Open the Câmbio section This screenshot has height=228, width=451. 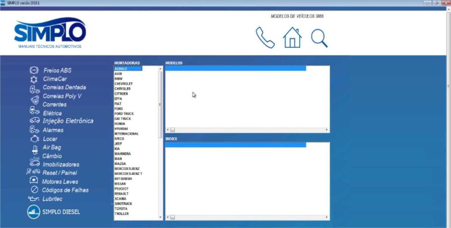[x=52, y=156]
